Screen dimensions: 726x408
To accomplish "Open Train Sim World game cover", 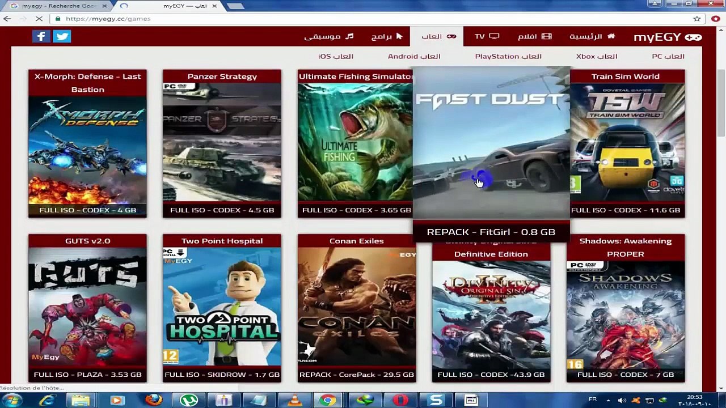I will [x=627, y=142].
